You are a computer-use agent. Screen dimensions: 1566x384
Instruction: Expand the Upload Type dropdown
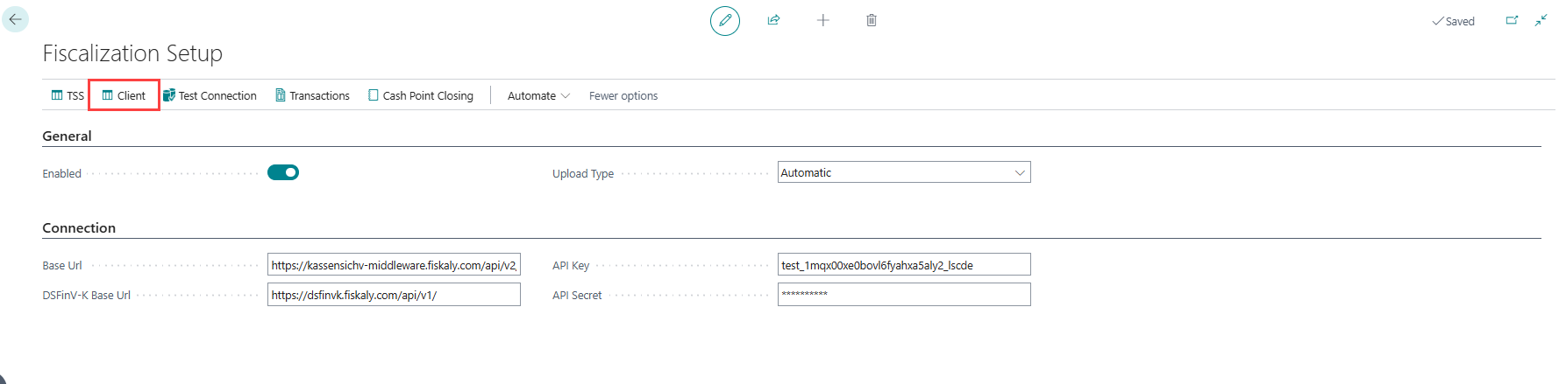pyautogui.click(x=904, y=172)
